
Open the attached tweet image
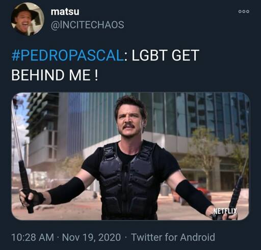pos(130,156)
